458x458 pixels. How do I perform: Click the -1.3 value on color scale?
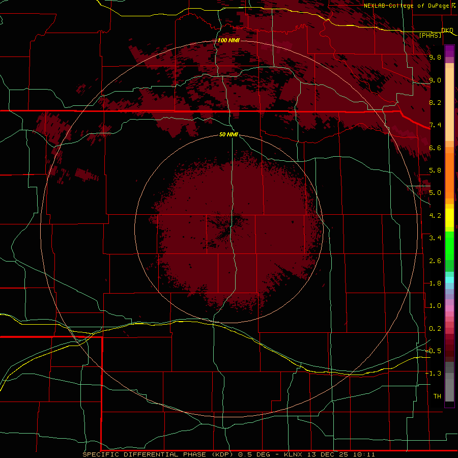tap(433, 374)
